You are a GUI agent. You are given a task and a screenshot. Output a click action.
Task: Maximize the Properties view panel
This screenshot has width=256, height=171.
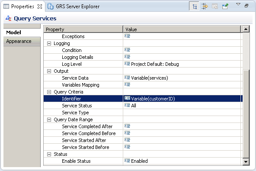(x=246, y=6)
